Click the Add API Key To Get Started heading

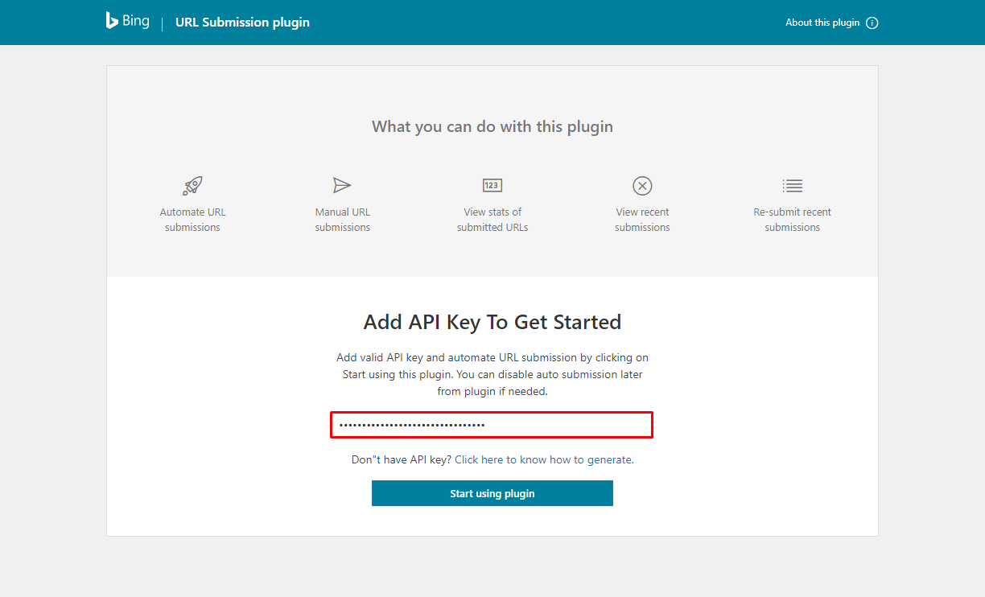[492, 322]
